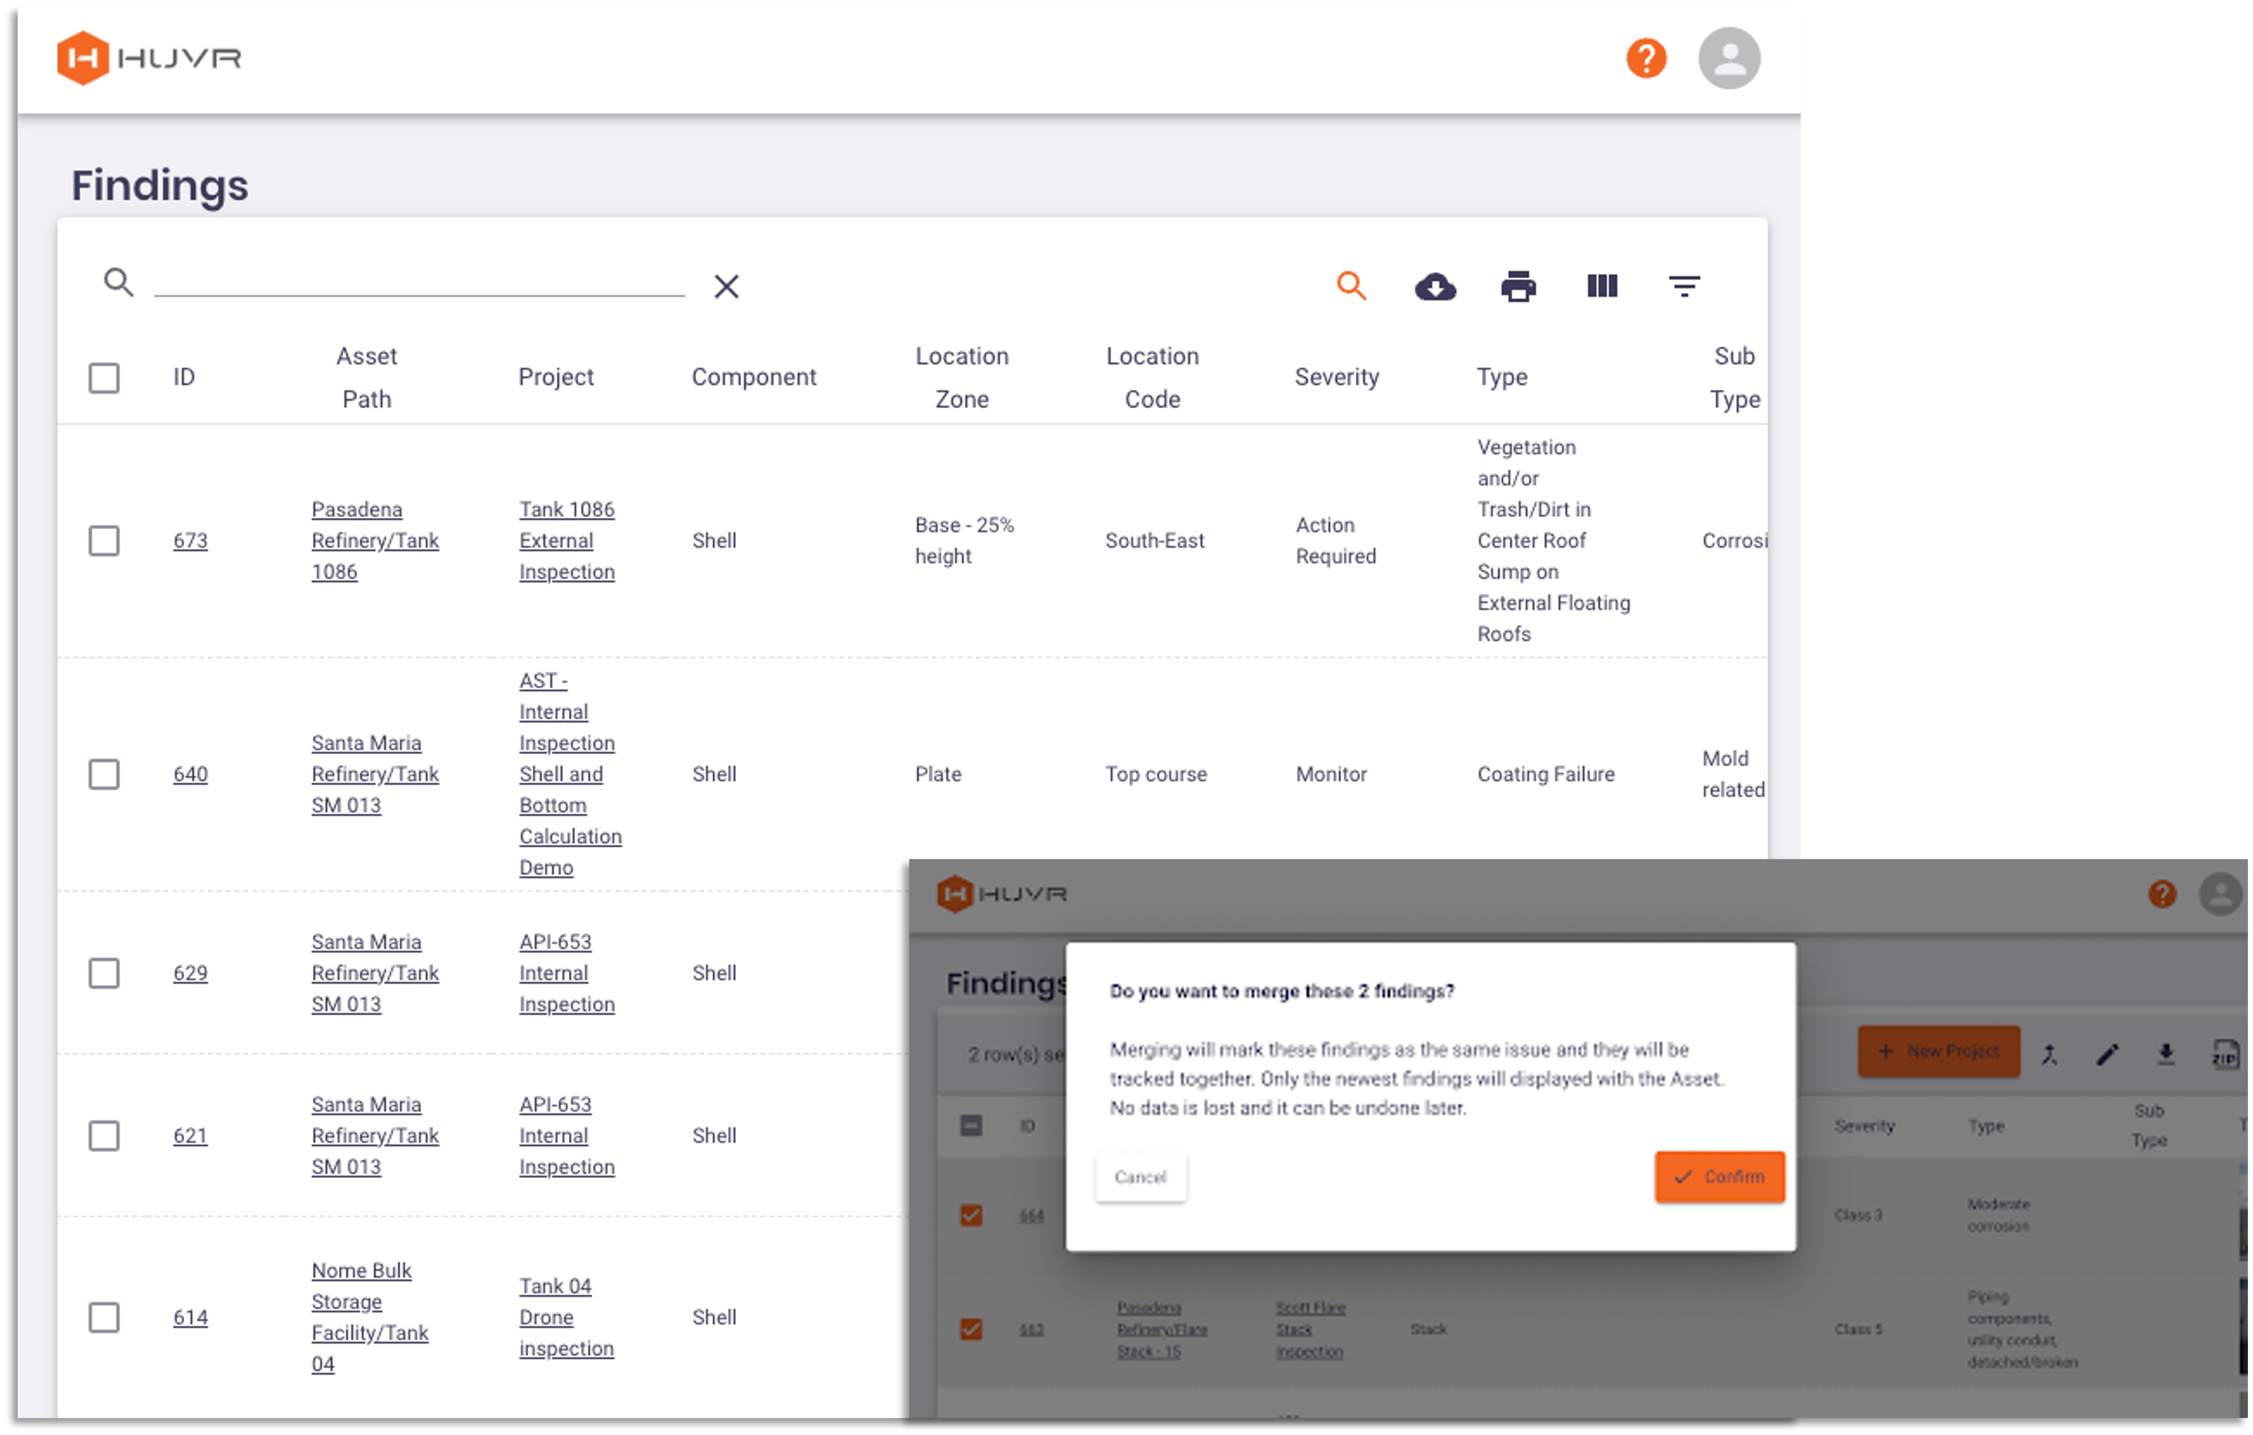Sort by the Project column header
Screen dimensions: 2253x1435
(556, 377)
